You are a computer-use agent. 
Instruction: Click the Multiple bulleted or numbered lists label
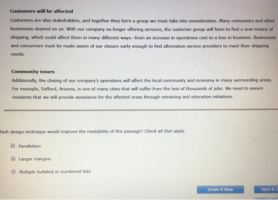coord(55,172)
